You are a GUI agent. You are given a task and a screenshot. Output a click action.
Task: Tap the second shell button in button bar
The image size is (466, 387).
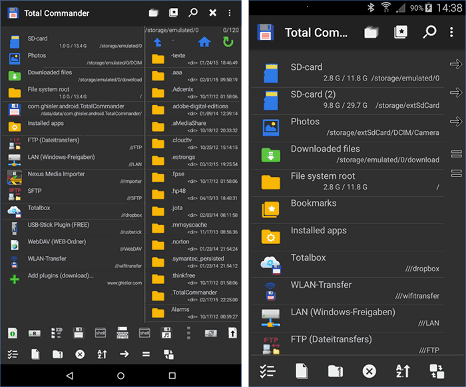[x=144, y=333]
